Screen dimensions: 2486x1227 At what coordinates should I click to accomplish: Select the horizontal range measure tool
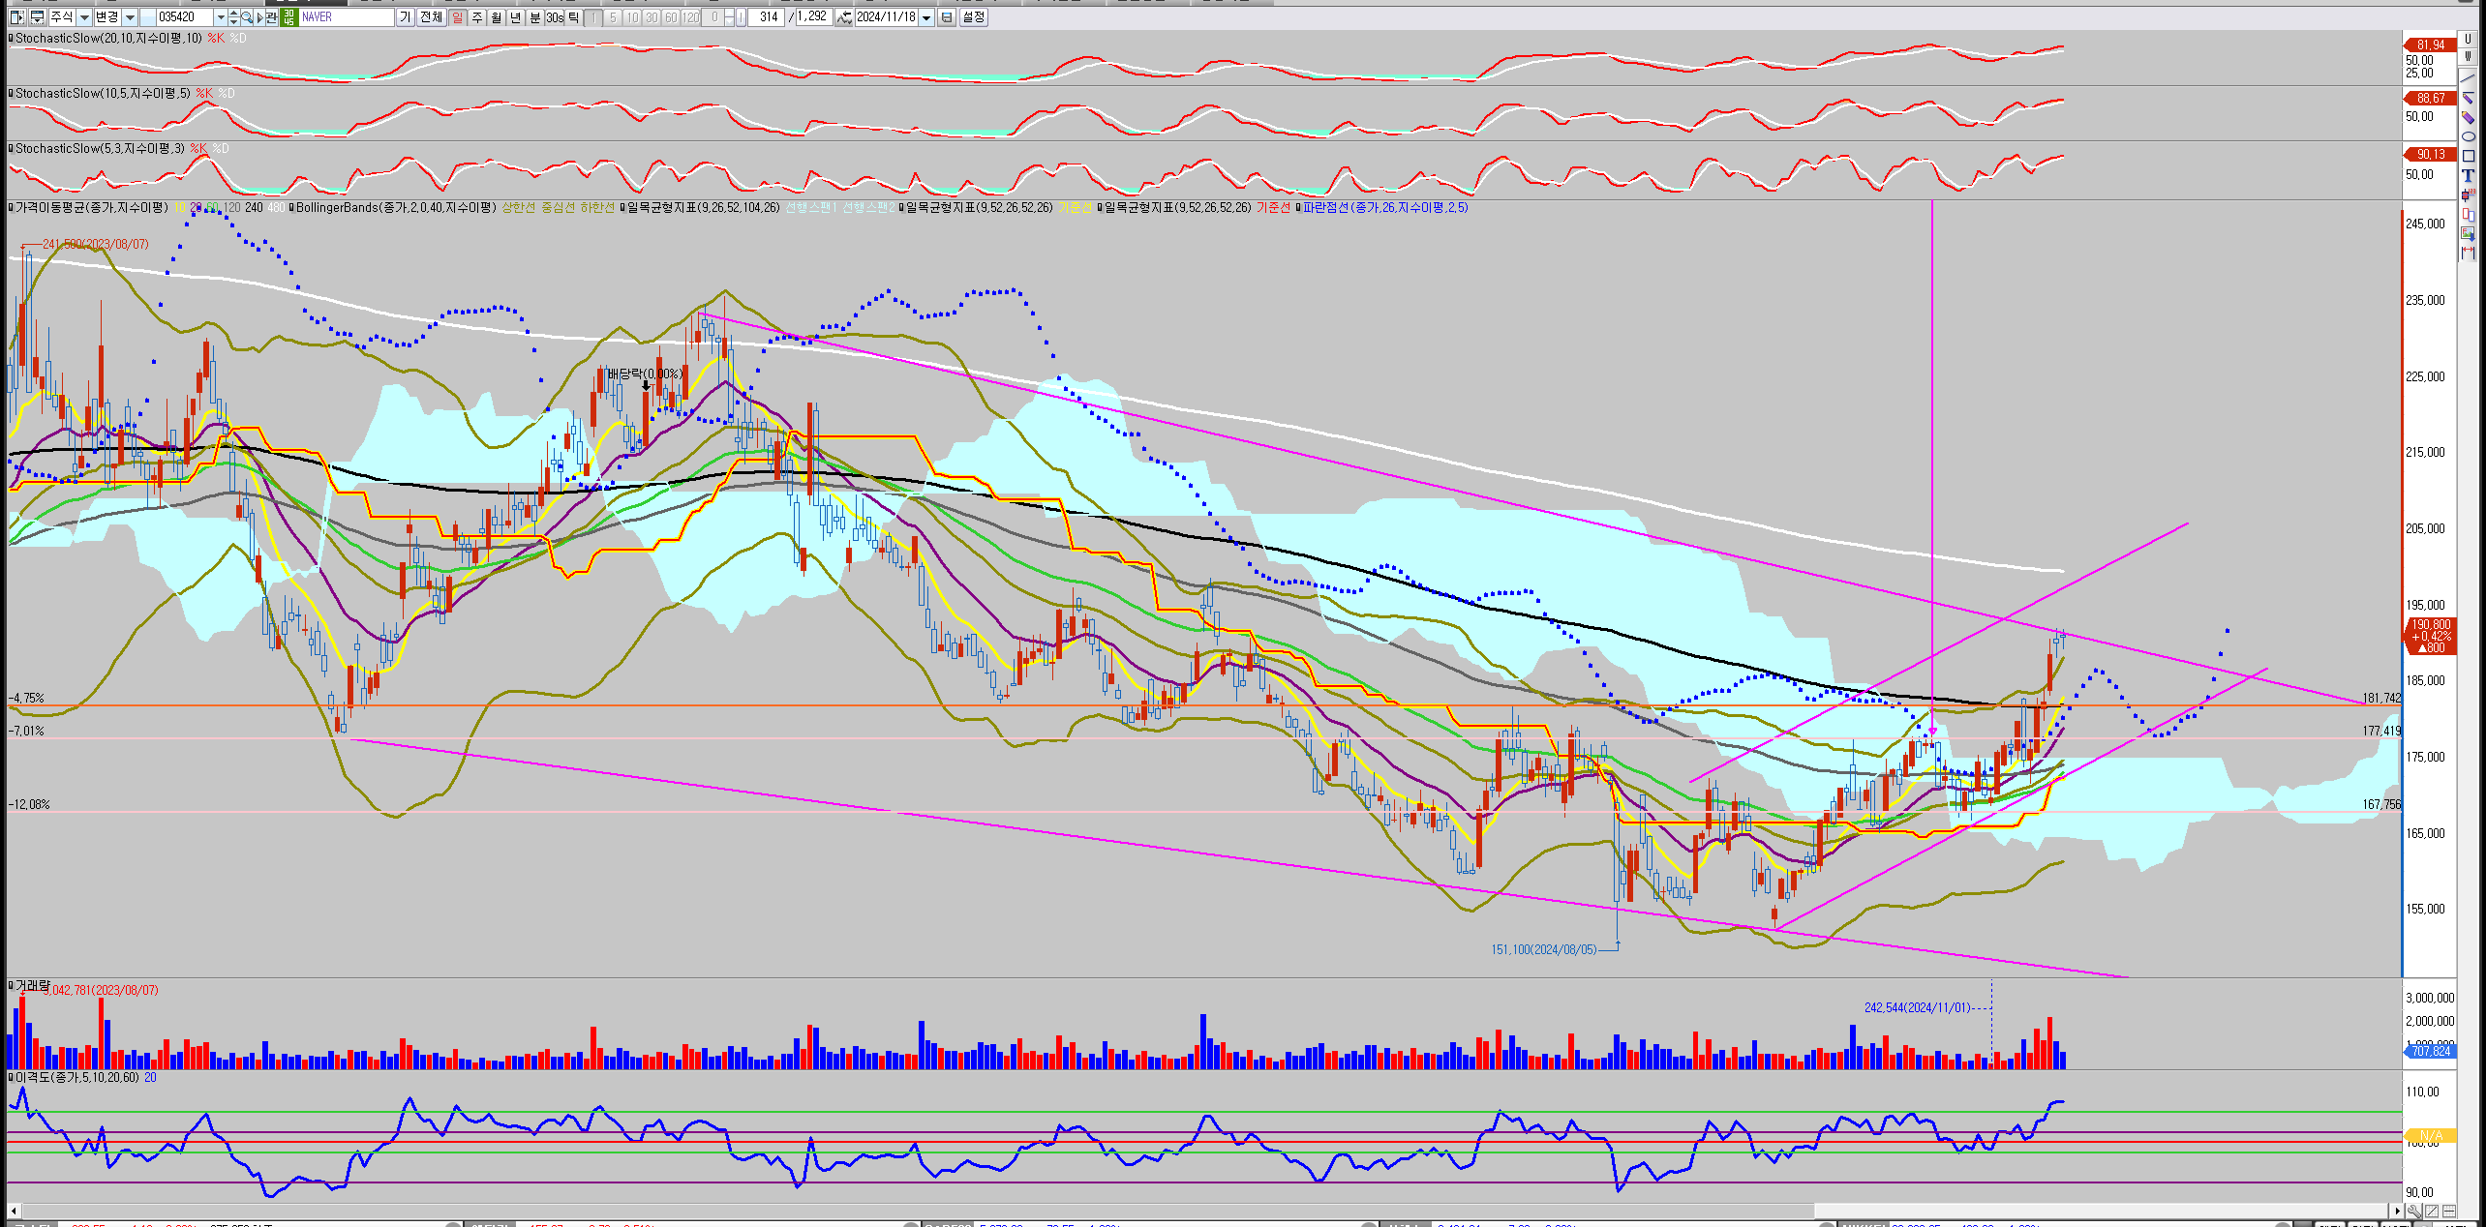(x=2469, y=253)
